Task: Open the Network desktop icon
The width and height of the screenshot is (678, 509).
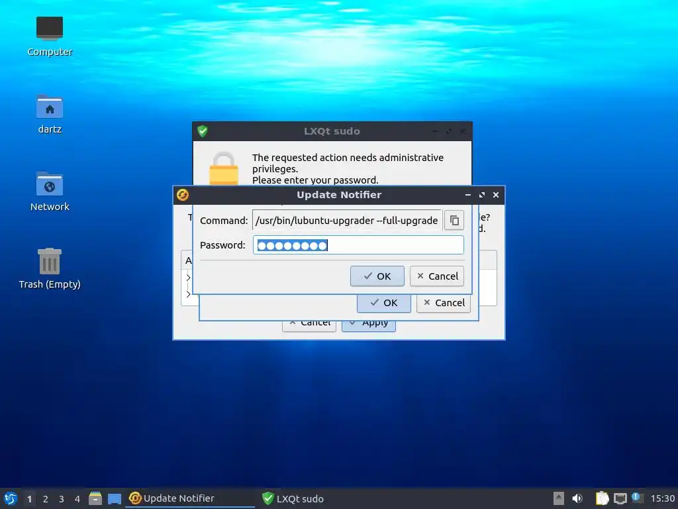Action: (x=50, y=192)
